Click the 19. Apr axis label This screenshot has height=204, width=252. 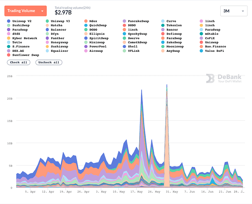[x=66, y=192]
